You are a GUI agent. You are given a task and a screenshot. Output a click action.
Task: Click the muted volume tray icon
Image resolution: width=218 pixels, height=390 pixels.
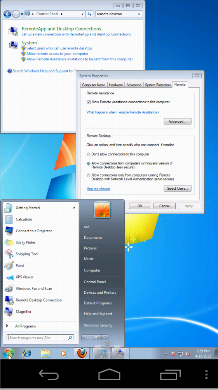click(188, 353)
